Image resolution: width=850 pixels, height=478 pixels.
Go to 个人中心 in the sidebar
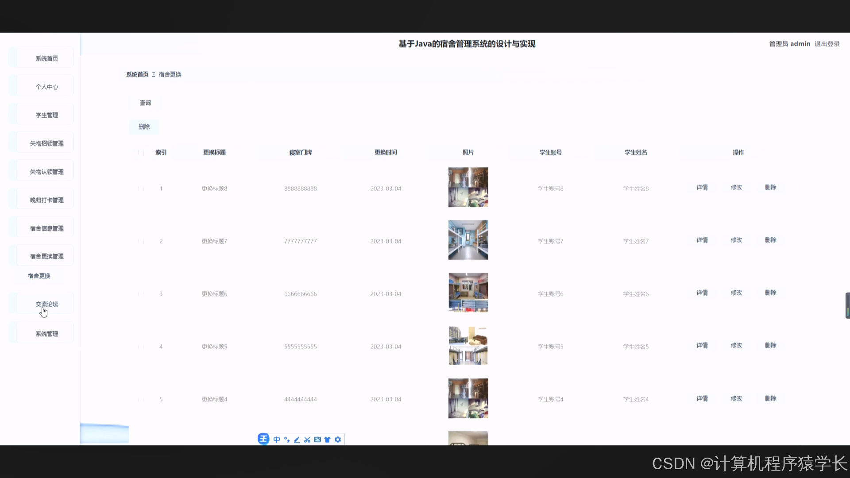point(46,87)
